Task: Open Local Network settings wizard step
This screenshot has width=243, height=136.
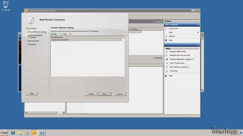Action: (x=38, y=32)
